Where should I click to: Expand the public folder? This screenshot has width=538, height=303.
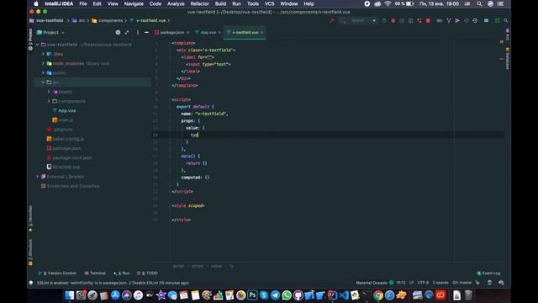(x=43, y=73)
